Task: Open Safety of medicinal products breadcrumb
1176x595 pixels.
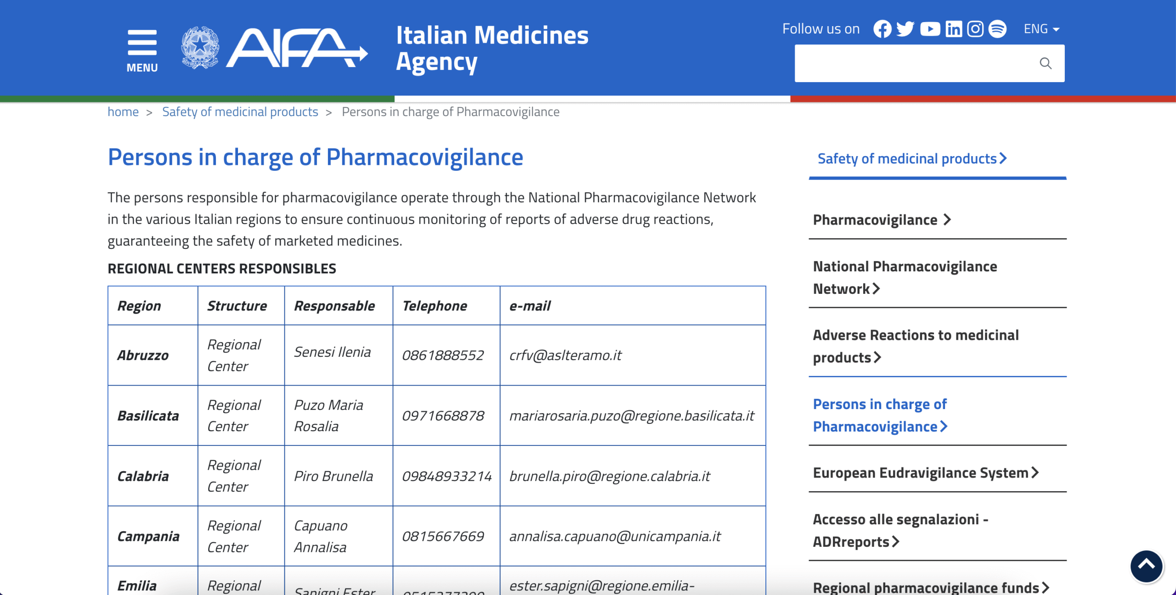Action: point(240,112)
